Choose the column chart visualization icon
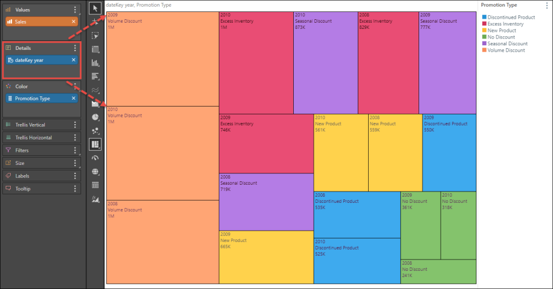553x289 pixels. point(95,63)
